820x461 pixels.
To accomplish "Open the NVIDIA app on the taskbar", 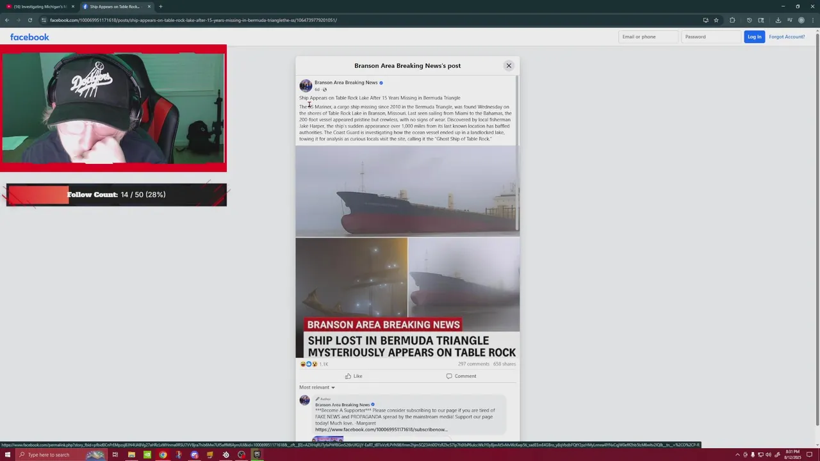I will tap(147, 455).
